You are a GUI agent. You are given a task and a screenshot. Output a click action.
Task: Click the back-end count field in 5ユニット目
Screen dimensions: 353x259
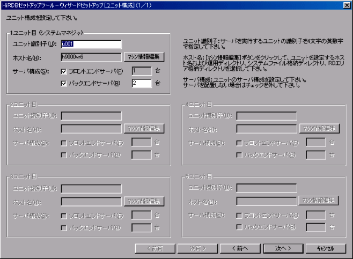click(x=316, y=227)
